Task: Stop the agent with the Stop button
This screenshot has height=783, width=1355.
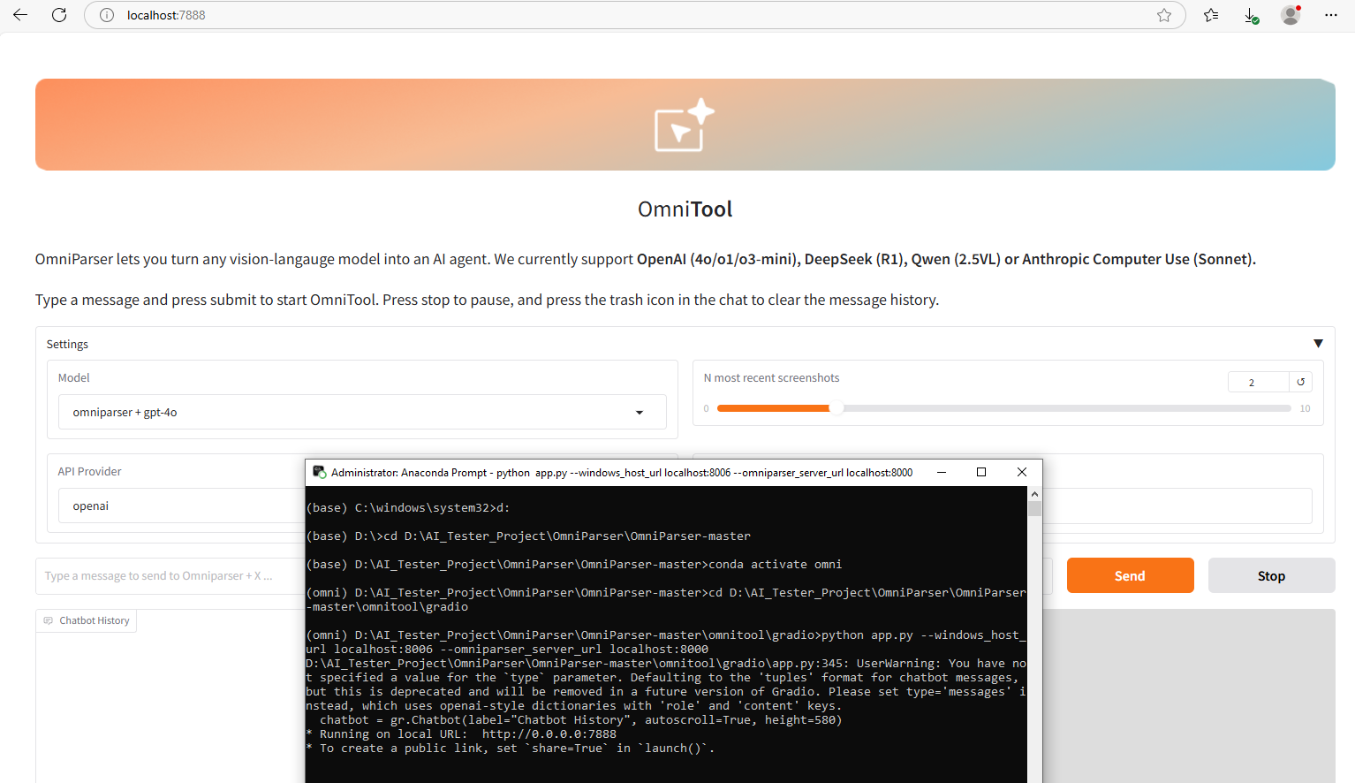Action: pyautogui.click(x=1271, y=575)
